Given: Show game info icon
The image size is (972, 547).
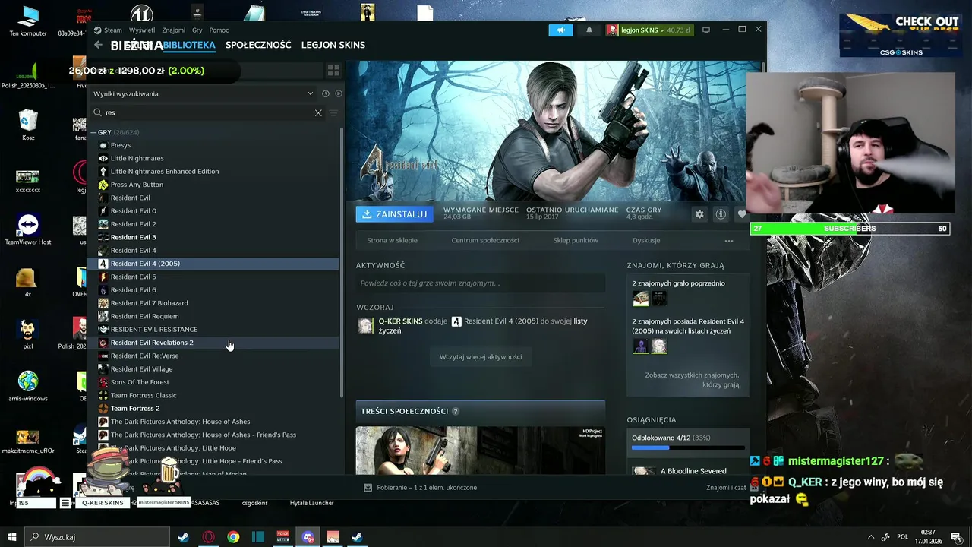Looking at the screenshot, I should pos(721,214).
